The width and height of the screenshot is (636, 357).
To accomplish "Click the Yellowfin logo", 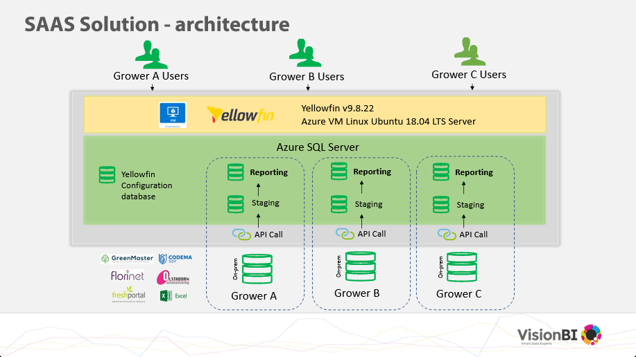I will pos(240,114).
